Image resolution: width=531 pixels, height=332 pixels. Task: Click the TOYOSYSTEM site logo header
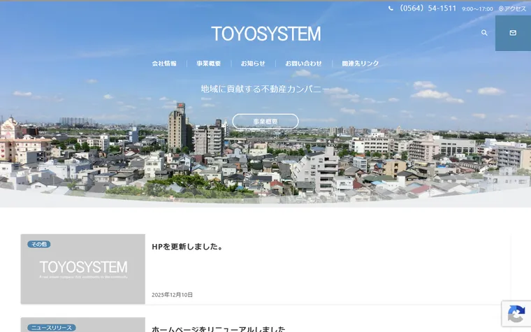[265, 34]
